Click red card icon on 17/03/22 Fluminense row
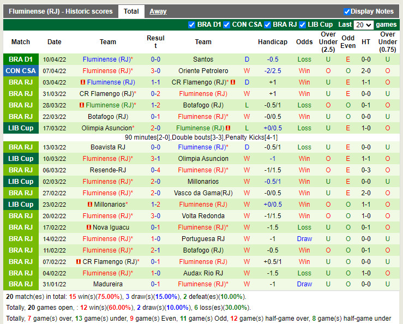Screen dimensions: 403x324 (228, 128)
